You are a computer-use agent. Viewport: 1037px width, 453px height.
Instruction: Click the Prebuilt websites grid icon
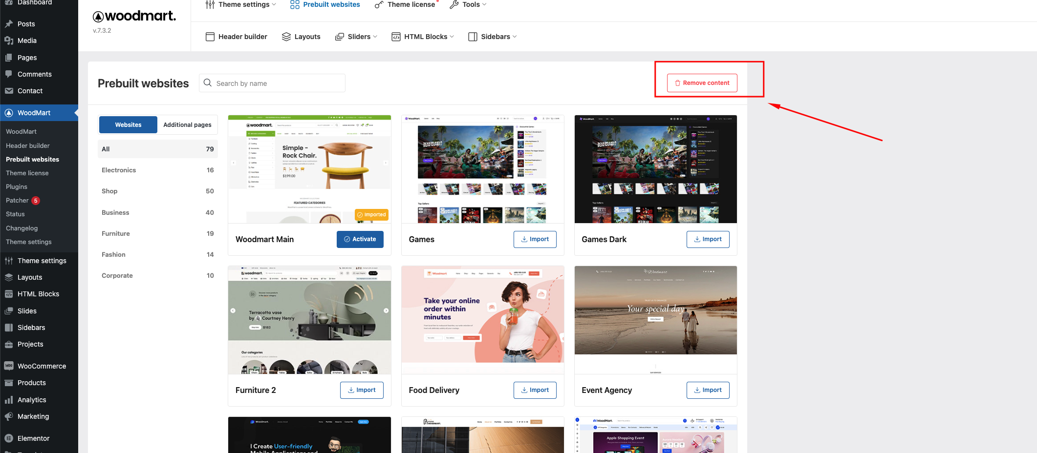pyautogui.click(x=295, y=4)
